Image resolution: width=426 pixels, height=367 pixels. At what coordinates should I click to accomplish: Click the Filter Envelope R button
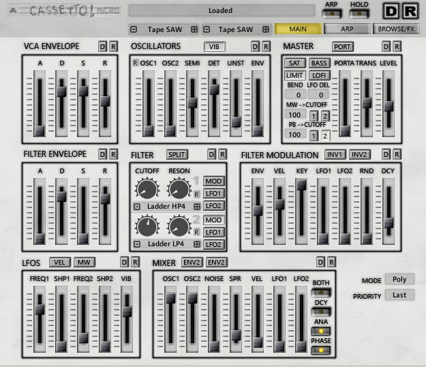[x=113, y=154]
